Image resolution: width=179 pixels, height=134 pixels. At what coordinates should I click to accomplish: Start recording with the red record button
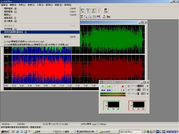(123, 86)
